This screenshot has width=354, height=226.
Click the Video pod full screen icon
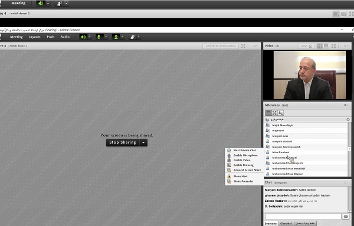[x=333, y=46]
